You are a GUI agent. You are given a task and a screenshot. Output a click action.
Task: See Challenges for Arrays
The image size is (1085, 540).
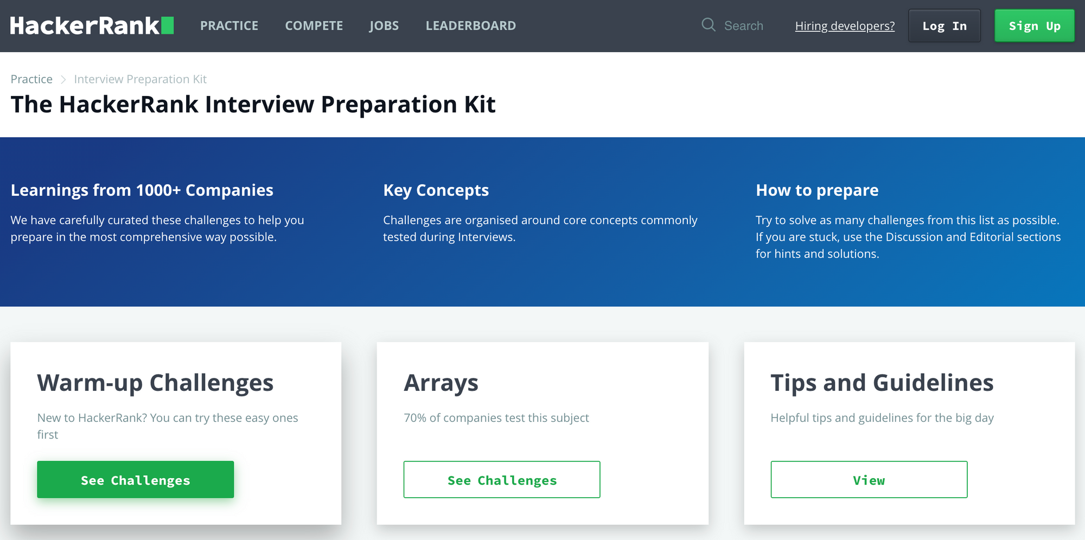[502, 480]
